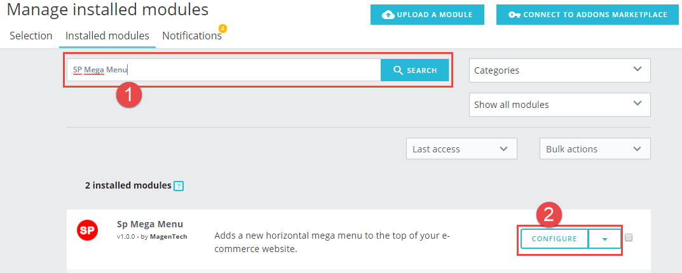Open the Installed modules tab
This screenshot has height=273, width=682.
click(x=107, y=36)
